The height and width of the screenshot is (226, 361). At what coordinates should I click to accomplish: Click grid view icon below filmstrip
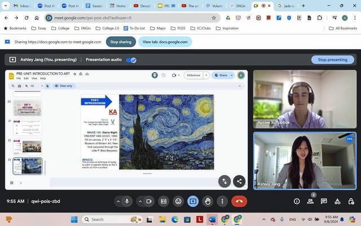(12, 182)
